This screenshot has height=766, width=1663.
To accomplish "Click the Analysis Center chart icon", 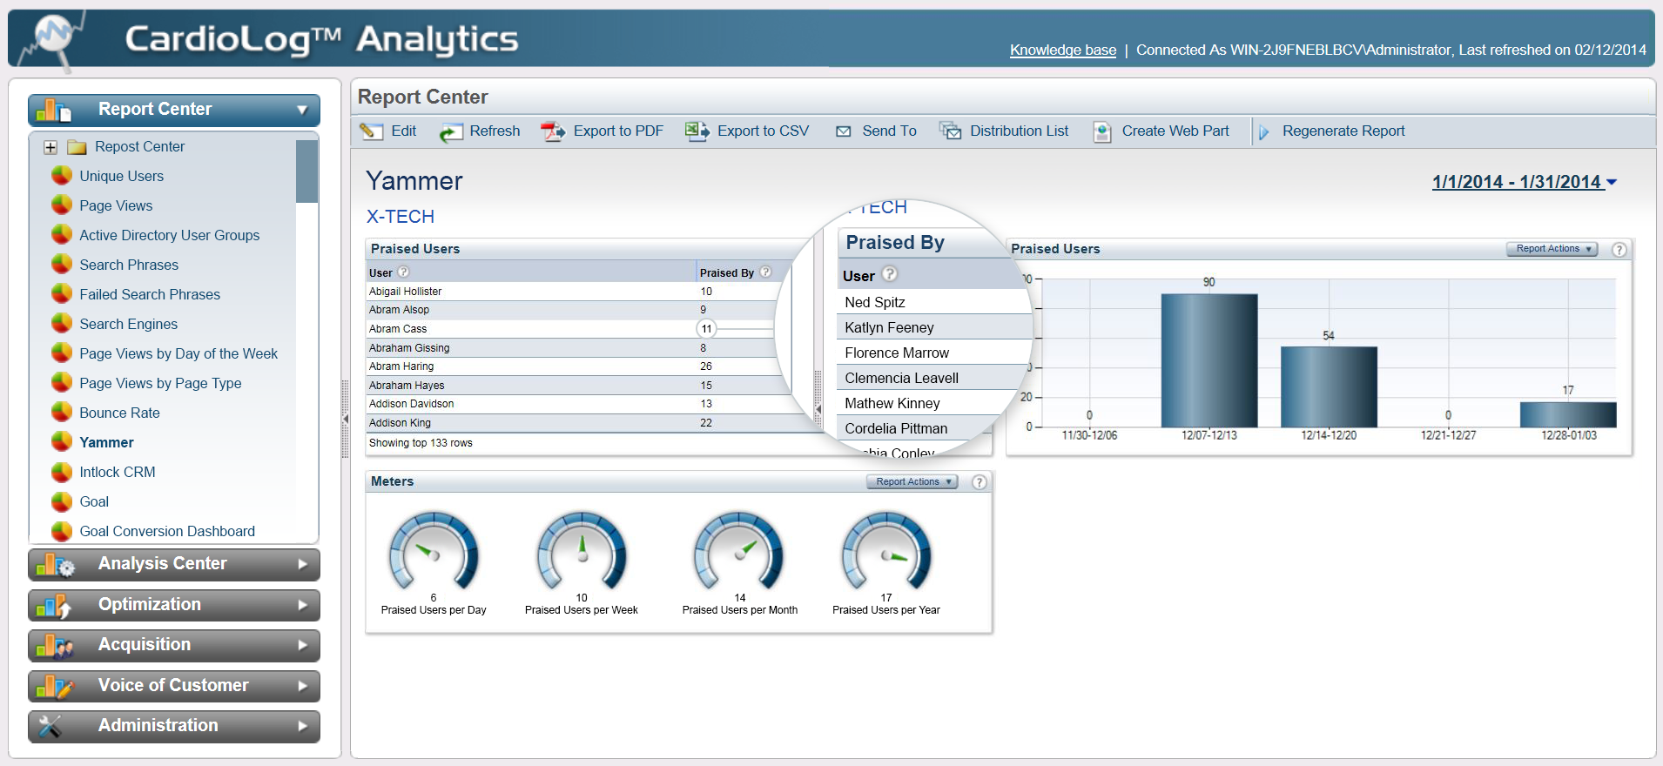I will tap(56, 565).
